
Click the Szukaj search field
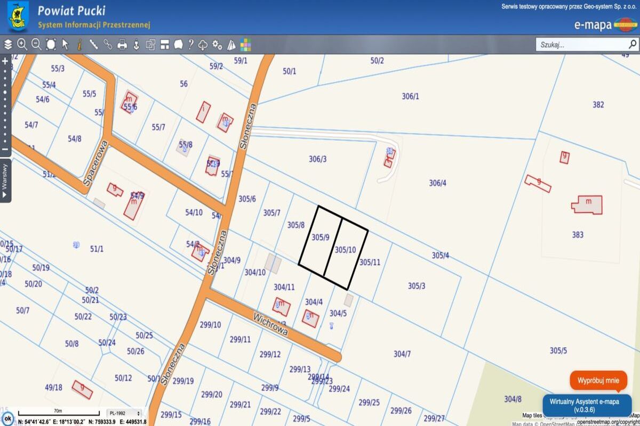(x=581, y=45)
